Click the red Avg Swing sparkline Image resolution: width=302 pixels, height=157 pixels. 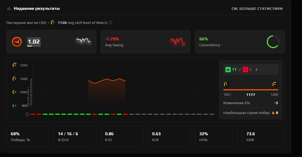point(178,41)
